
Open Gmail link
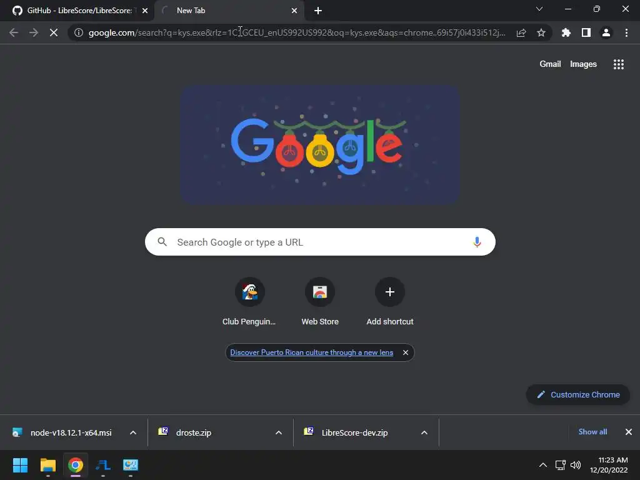[550, 64]
